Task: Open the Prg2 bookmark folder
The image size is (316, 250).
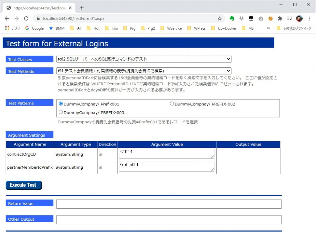Action: pos(148,28)
